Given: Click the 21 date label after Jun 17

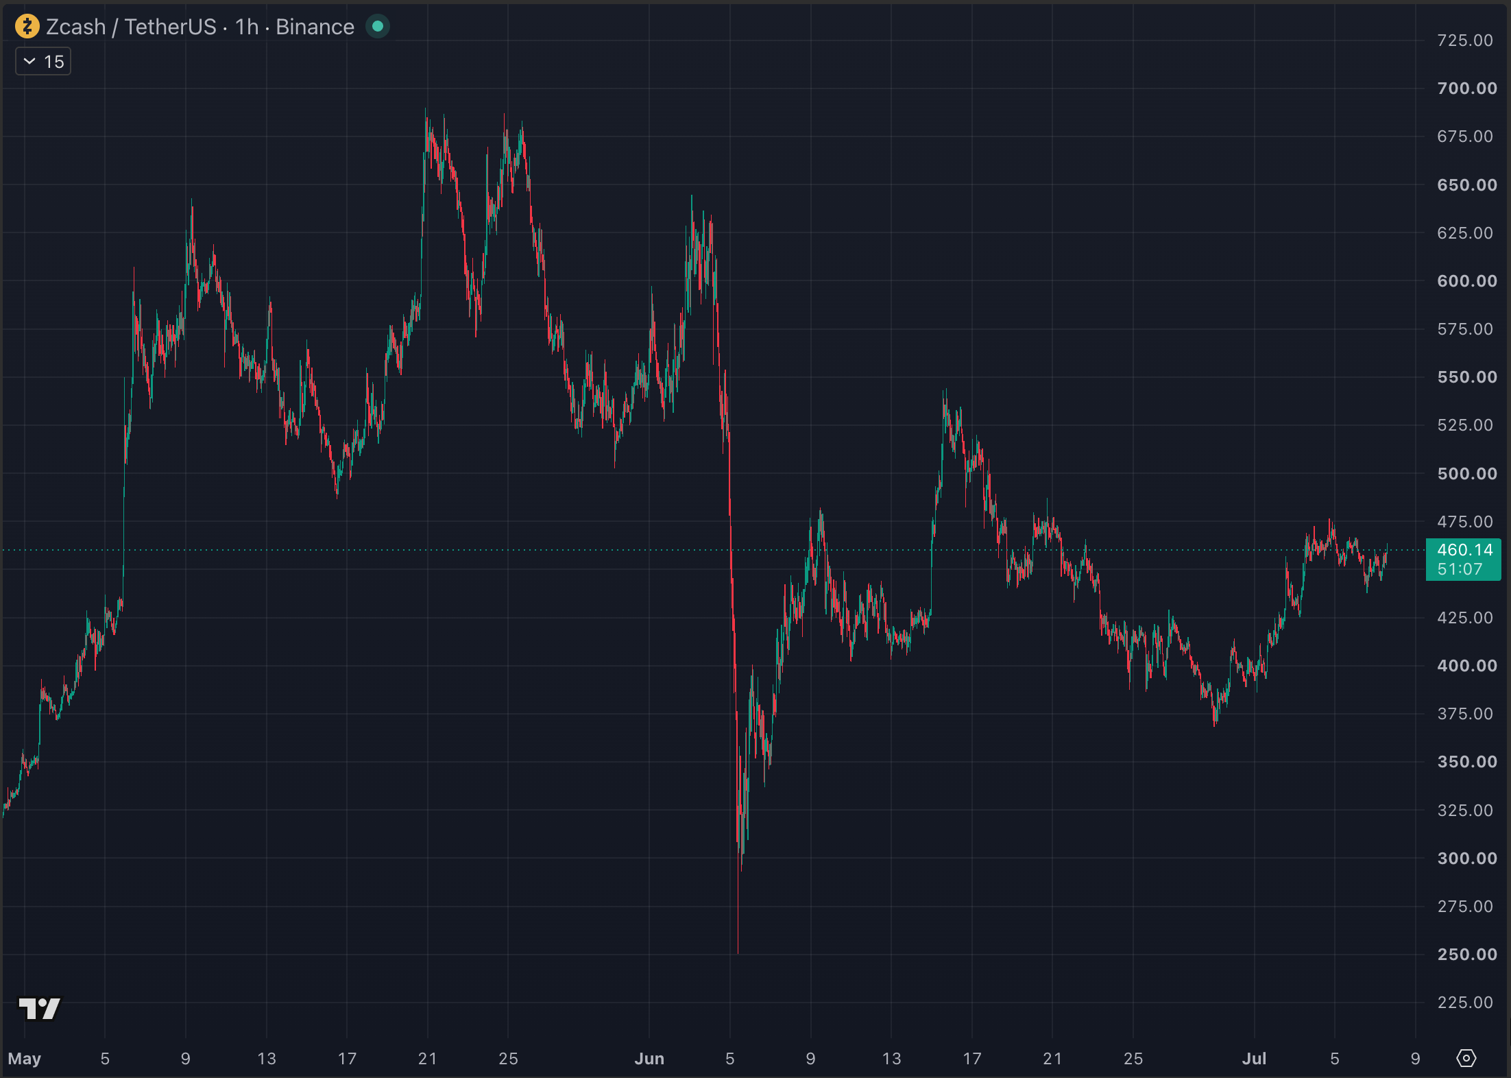Looking at the screenshot, I should [1052, 1058].
